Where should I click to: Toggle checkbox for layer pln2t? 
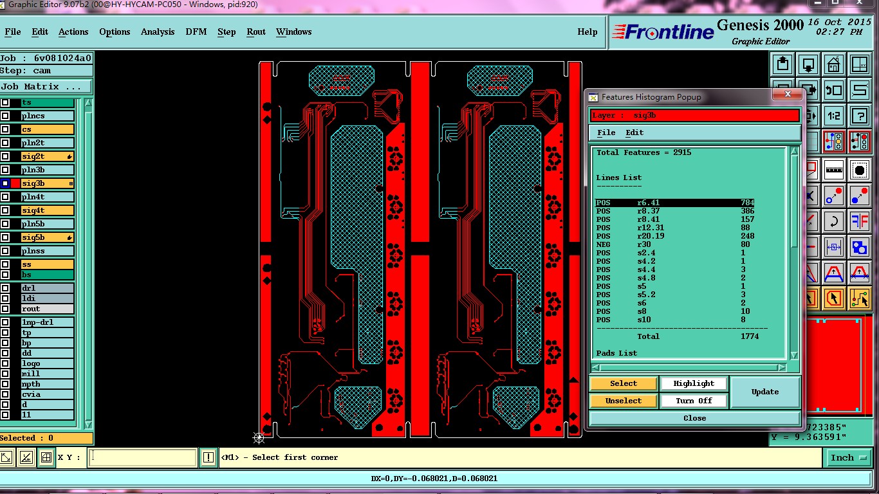point(5,143)
